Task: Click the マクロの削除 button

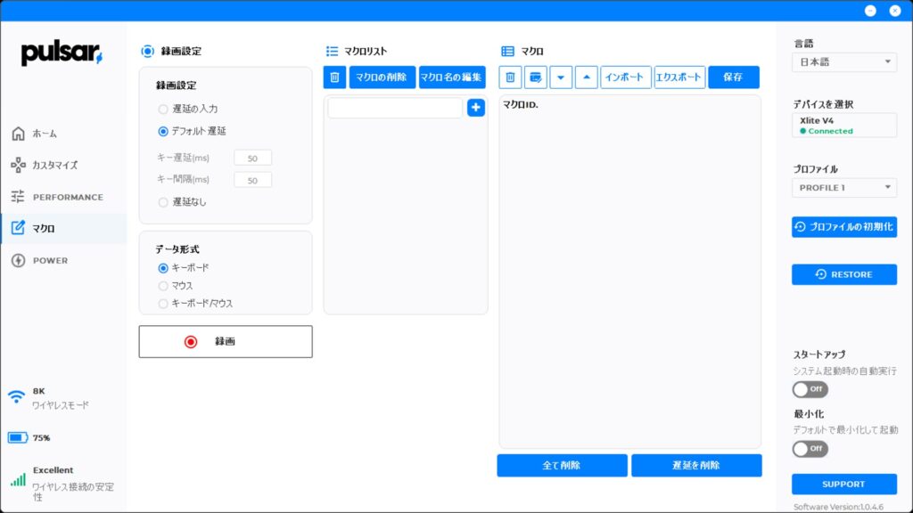Action: [x=382, y=77]
